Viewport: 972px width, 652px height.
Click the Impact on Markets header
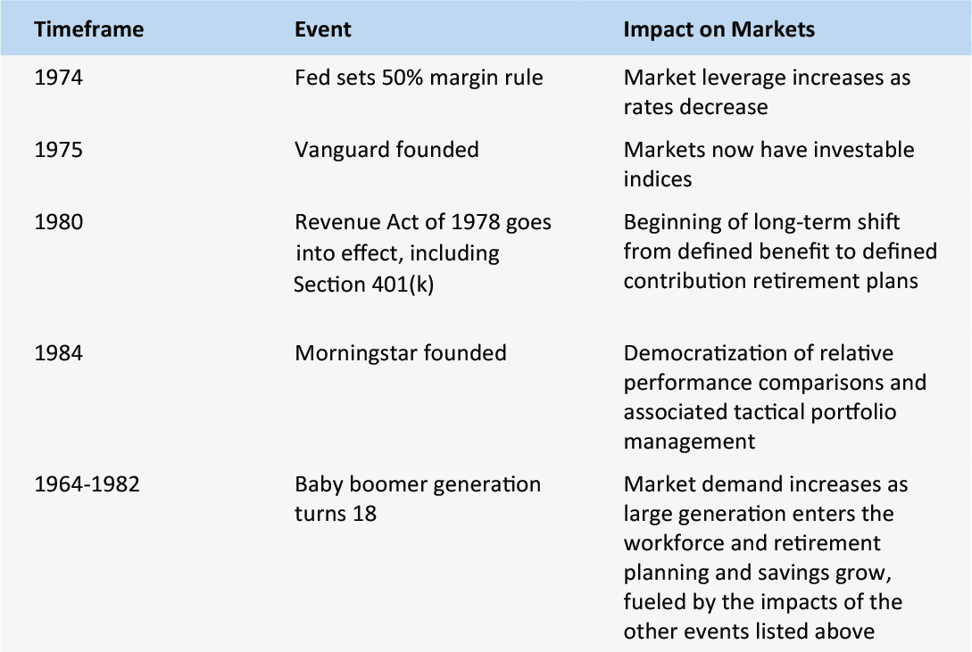(x=719, y=29)
